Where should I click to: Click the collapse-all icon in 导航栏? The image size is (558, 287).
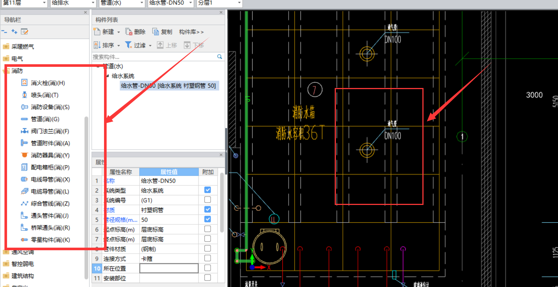click(x=4, y=32)
